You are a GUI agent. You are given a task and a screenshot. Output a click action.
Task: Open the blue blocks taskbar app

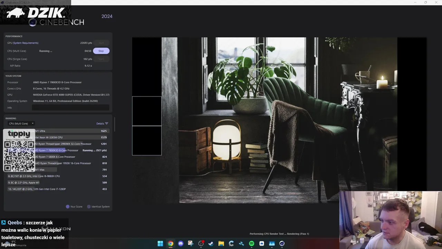241,243
